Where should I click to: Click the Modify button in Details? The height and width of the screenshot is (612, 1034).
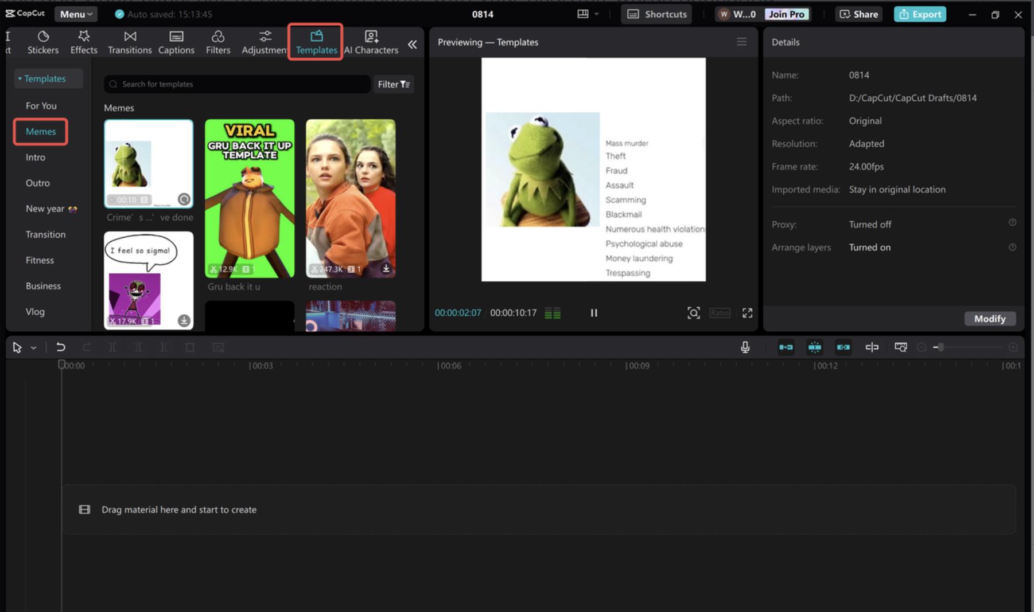click(x=989, y=319)
